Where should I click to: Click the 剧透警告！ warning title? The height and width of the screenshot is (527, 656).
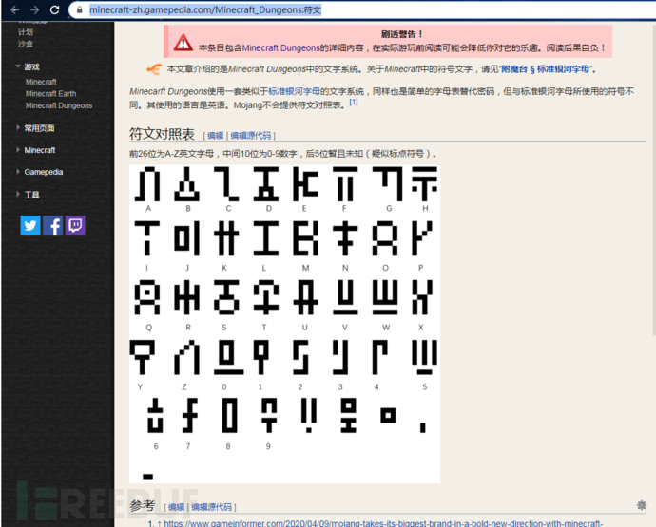[x=401, y=34]
